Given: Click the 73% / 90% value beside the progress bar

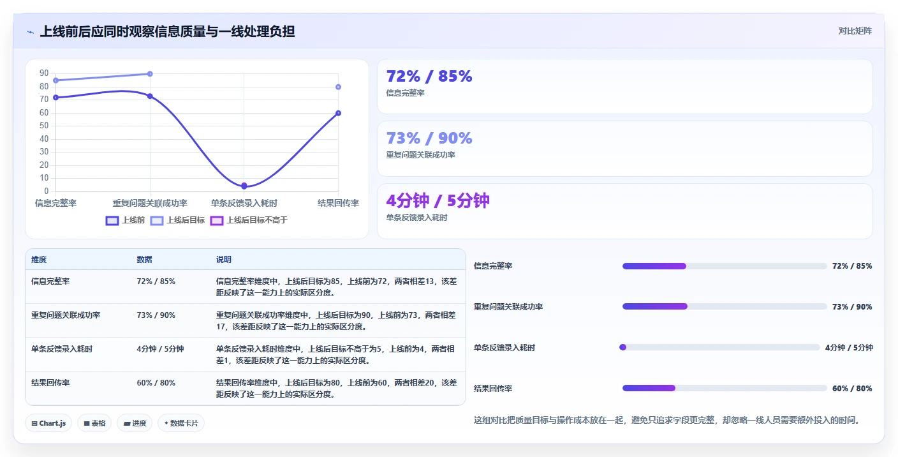Looking at the screenshot, I should coord(852,307).
